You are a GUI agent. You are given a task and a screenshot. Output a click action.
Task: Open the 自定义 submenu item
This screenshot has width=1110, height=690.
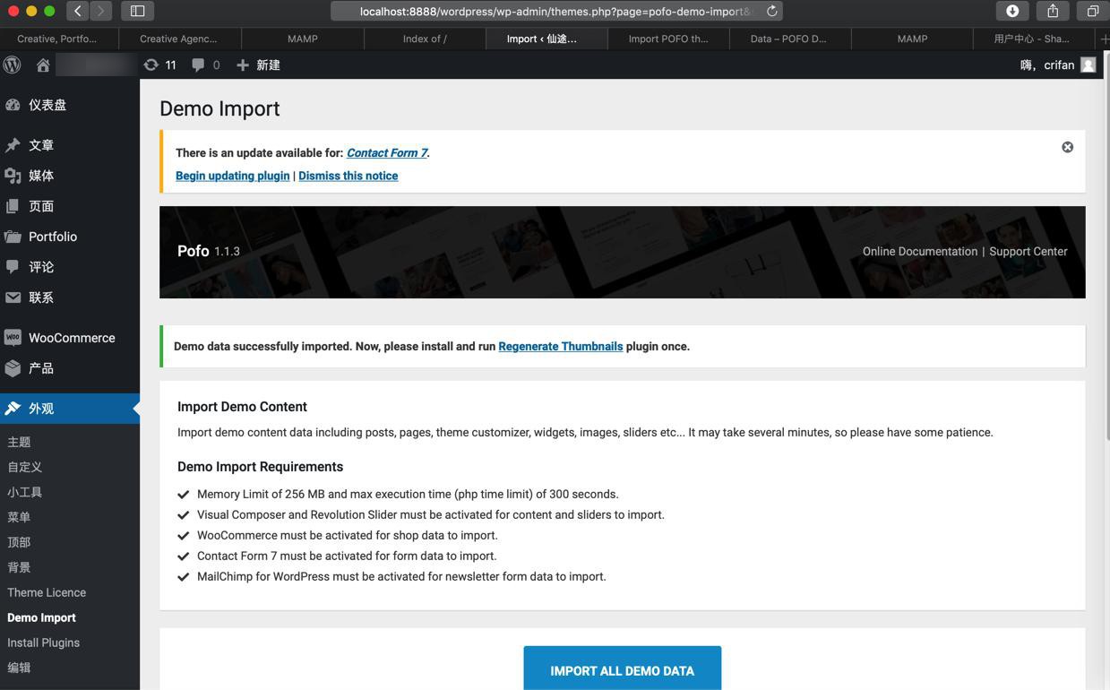tap(25, 467)
